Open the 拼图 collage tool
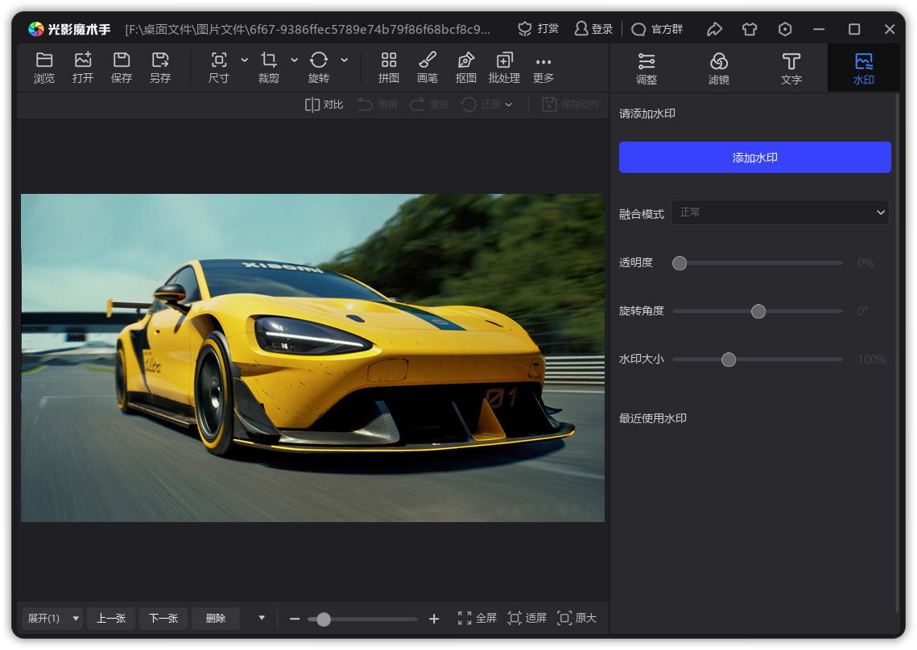 389,68
